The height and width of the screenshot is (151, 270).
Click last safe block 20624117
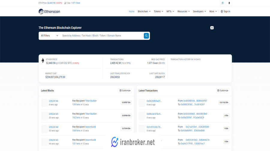(x=160, y=77)
